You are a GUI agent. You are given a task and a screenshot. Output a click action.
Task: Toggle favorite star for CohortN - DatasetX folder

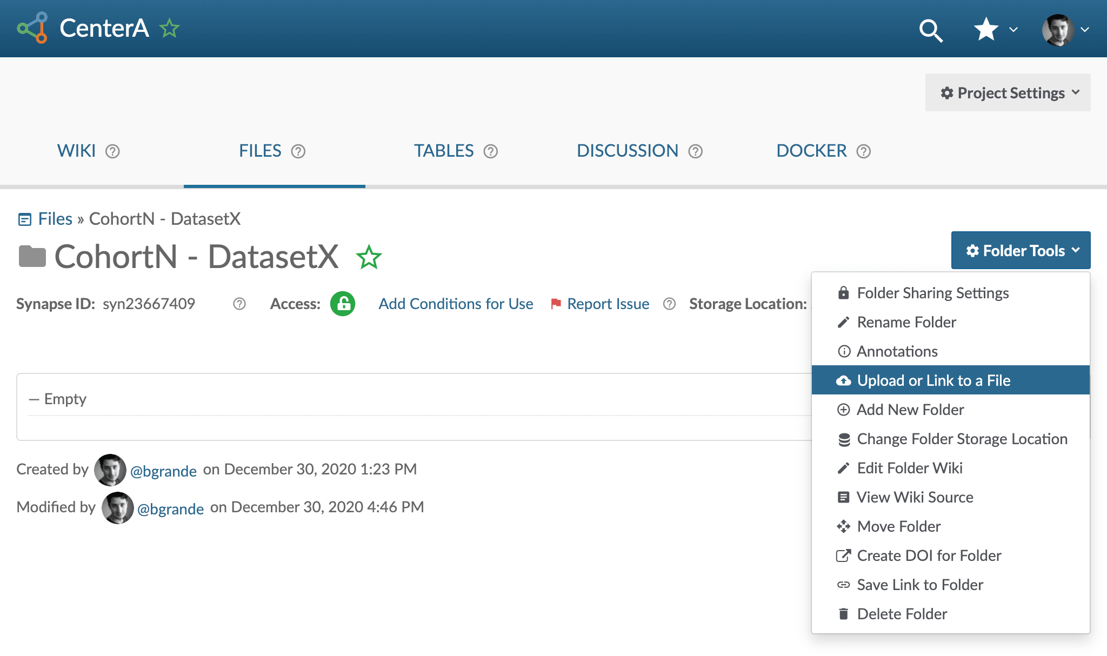coord(369,257)
